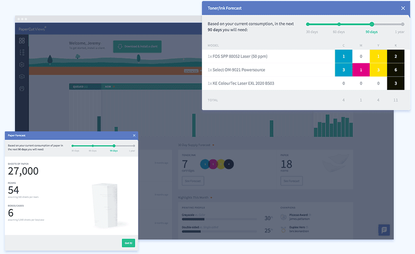Close the Paper Forecast dialog

coord(134,136)
